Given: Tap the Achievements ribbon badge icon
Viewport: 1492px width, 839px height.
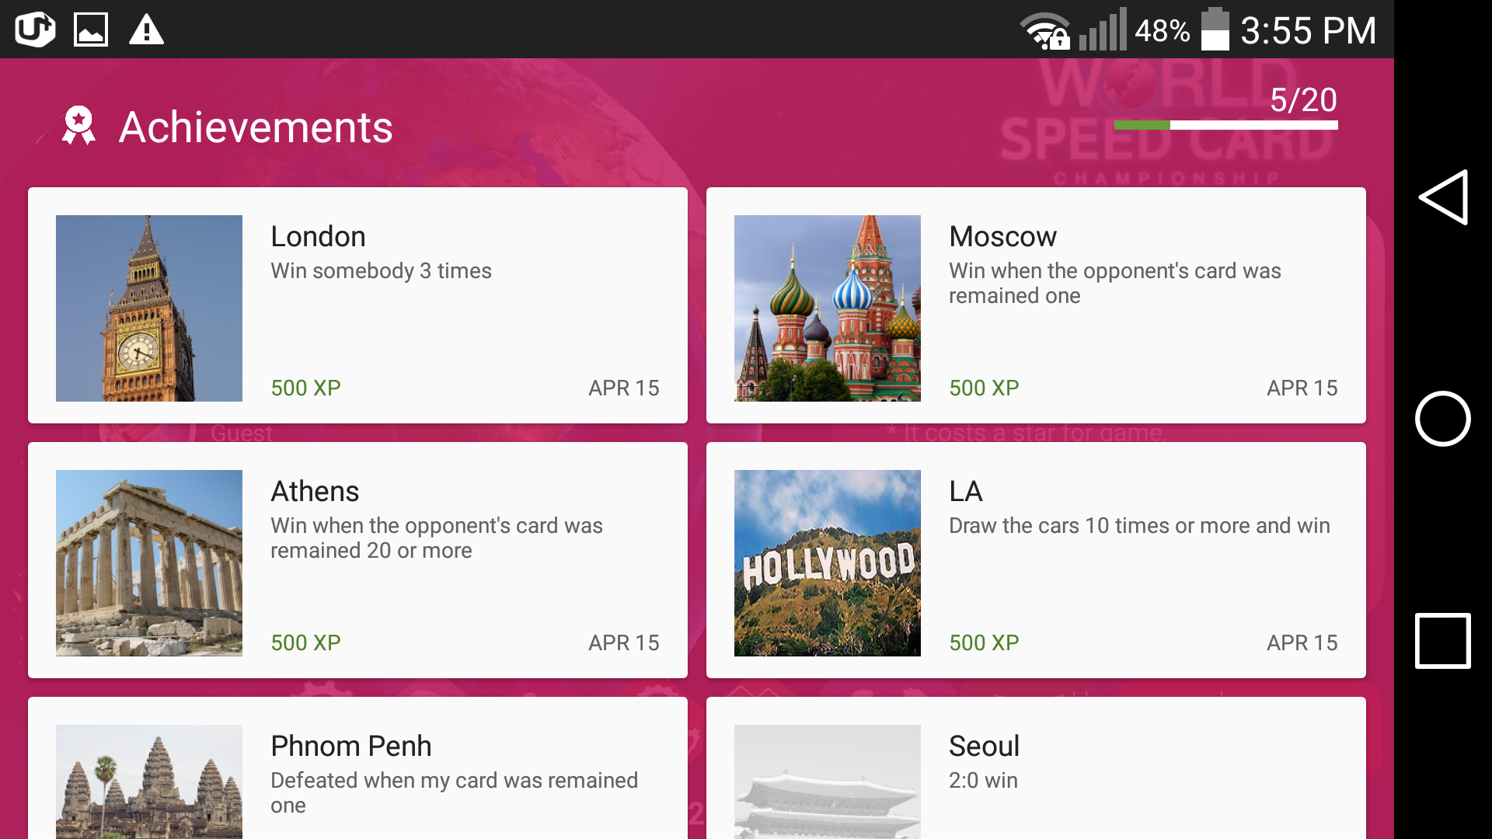Looking at the screenshot, I should coord(78,126).
